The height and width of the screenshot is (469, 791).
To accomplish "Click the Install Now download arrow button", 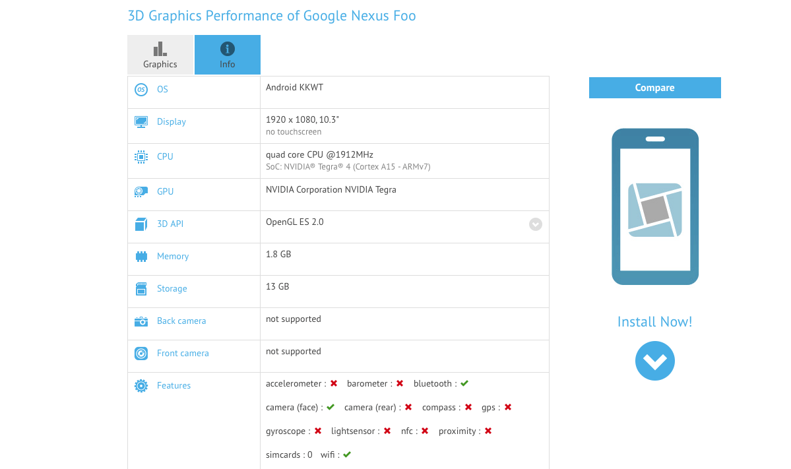I will click(x=654, y=361).
